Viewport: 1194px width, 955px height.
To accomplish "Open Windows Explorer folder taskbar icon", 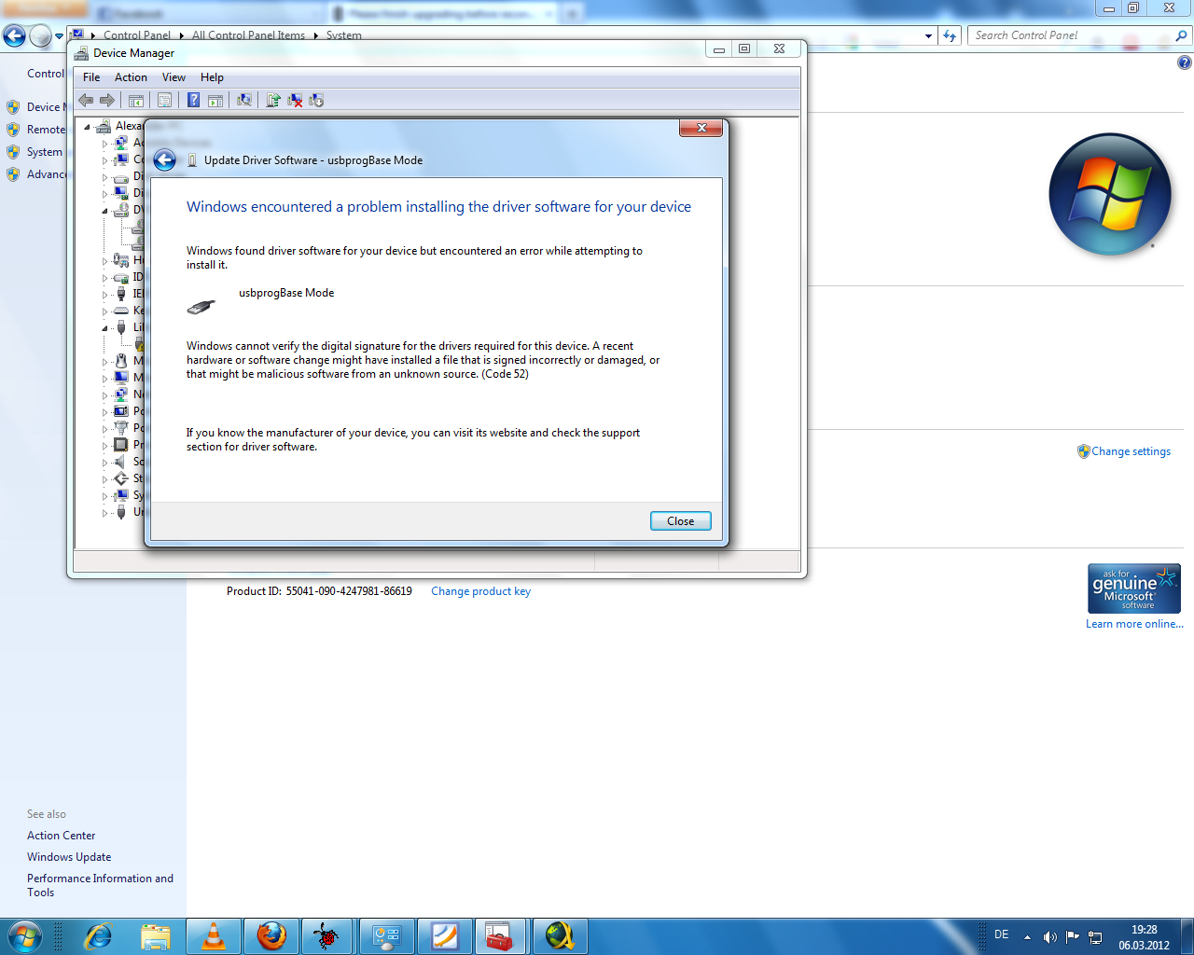I will tap(156, 936).
